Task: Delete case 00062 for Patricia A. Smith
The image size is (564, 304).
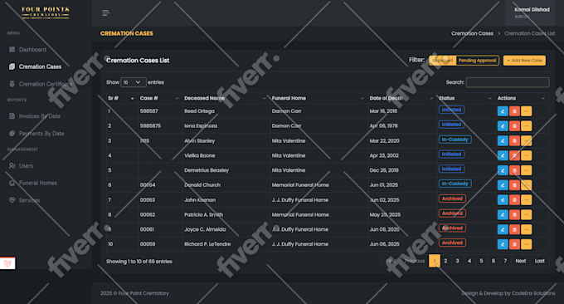Action: [x=514, y=214]
